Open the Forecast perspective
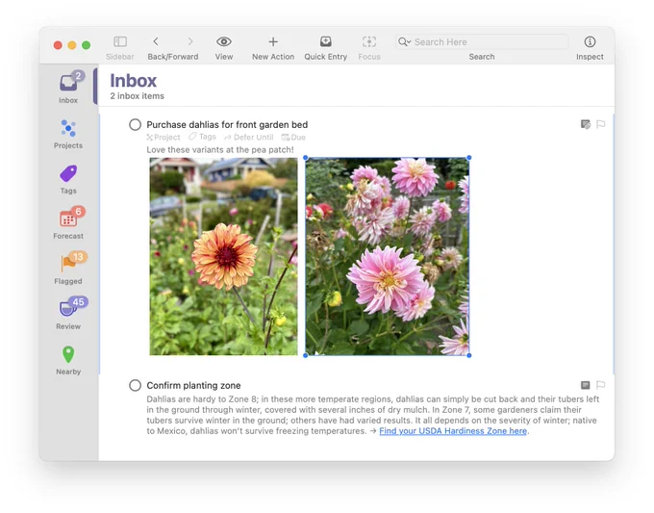Image resolution: width=654 pixels, height=513 pixels. 68,223
